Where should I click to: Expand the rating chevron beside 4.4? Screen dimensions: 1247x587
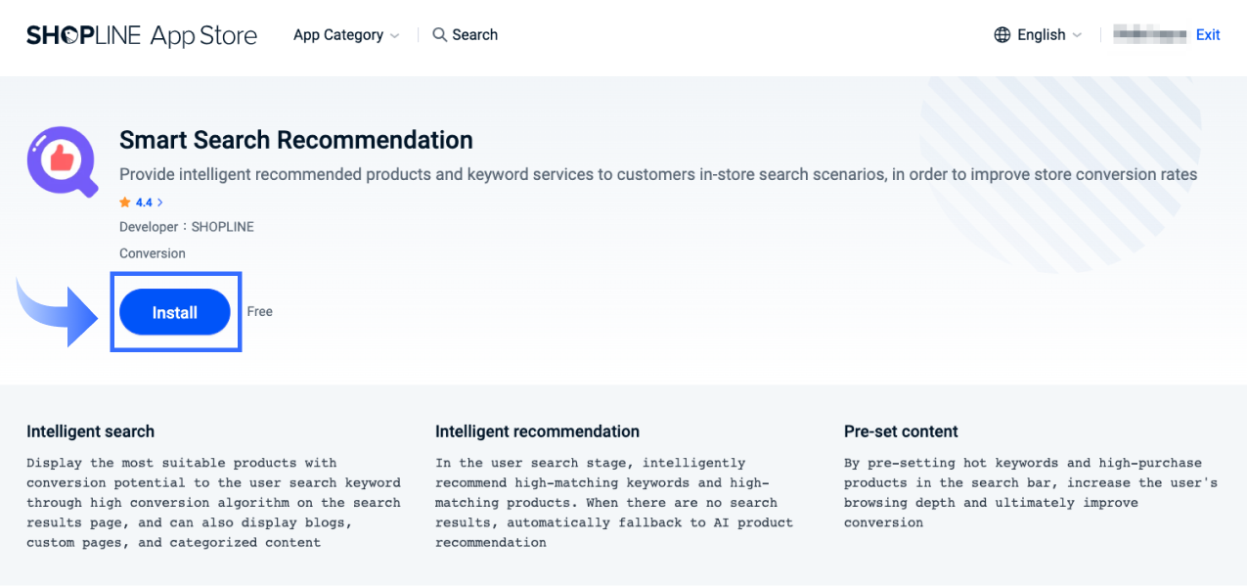click(x=159, y=202)
